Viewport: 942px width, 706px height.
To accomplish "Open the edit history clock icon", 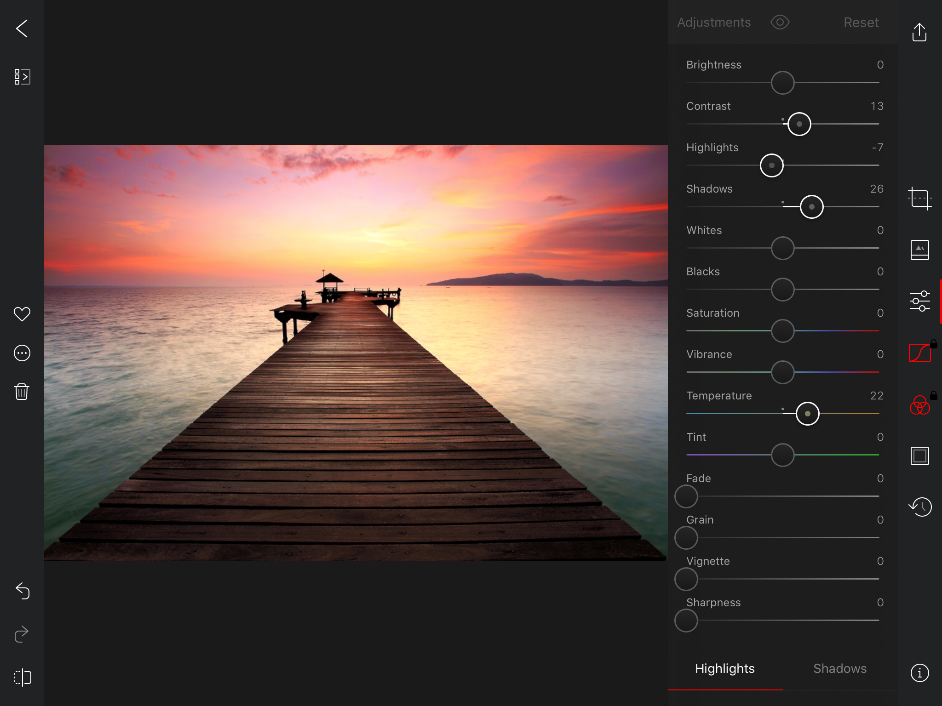I will click(x=919, y=507).
